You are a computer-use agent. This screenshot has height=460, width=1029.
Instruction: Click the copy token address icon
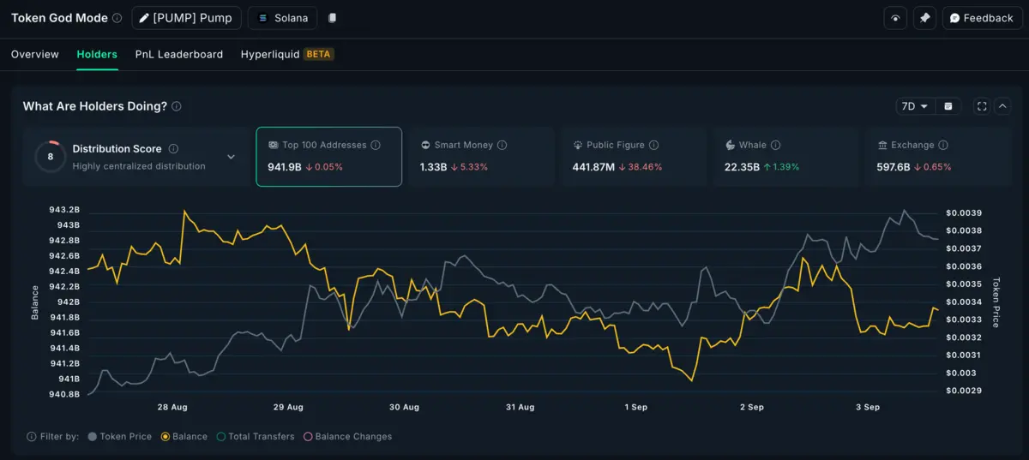tap(333, 18)
